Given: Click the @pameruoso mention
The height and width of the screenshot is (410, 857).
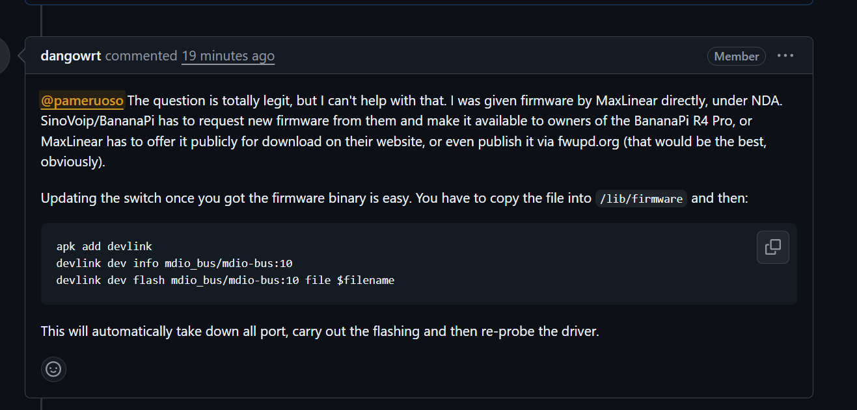Looking at the screenshot, I should 82,101.
